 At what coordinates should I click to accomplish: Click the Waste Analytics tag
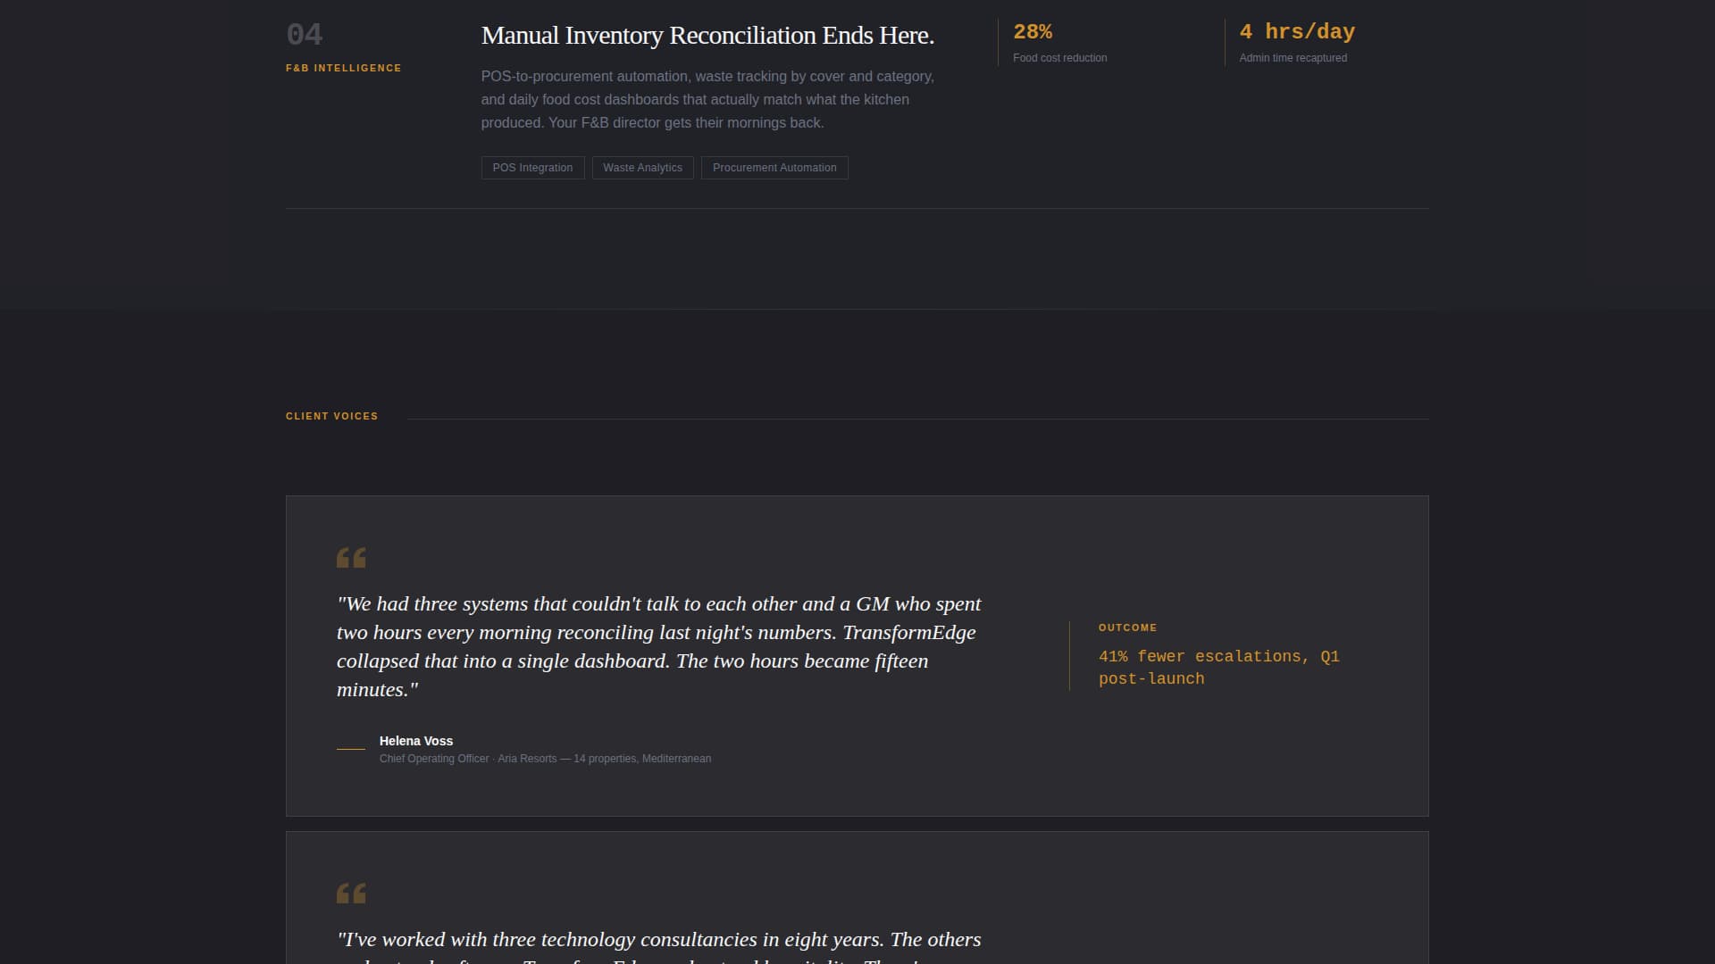click(x=642, y=168)
